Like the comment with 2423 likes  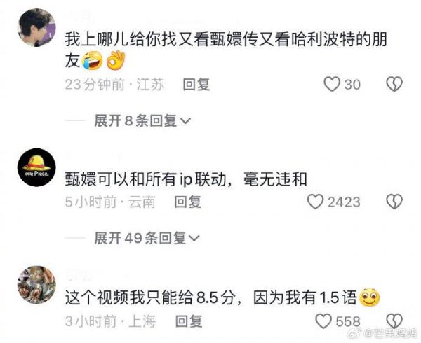point(315,202)
